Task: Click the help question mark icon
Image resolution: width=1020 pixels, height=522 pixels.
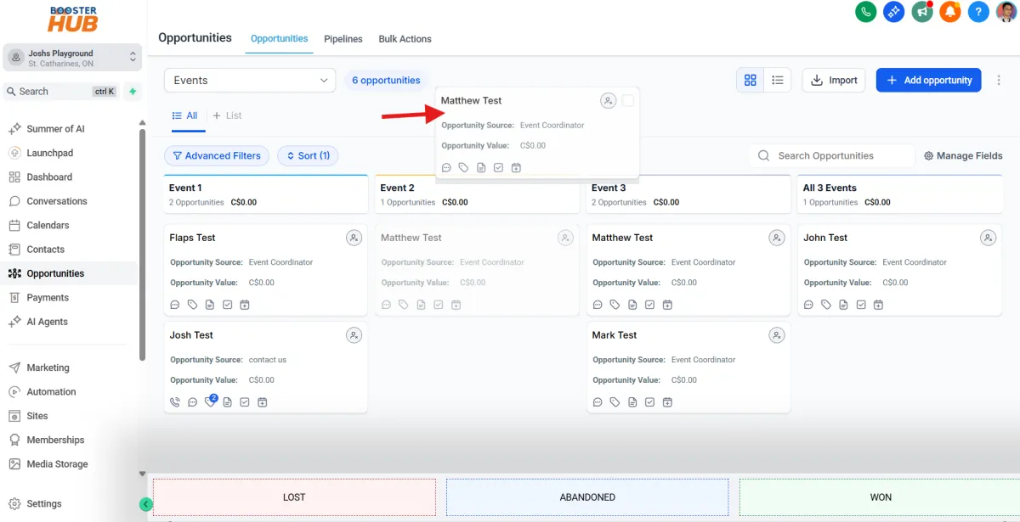Action: (x=977, y=13)
